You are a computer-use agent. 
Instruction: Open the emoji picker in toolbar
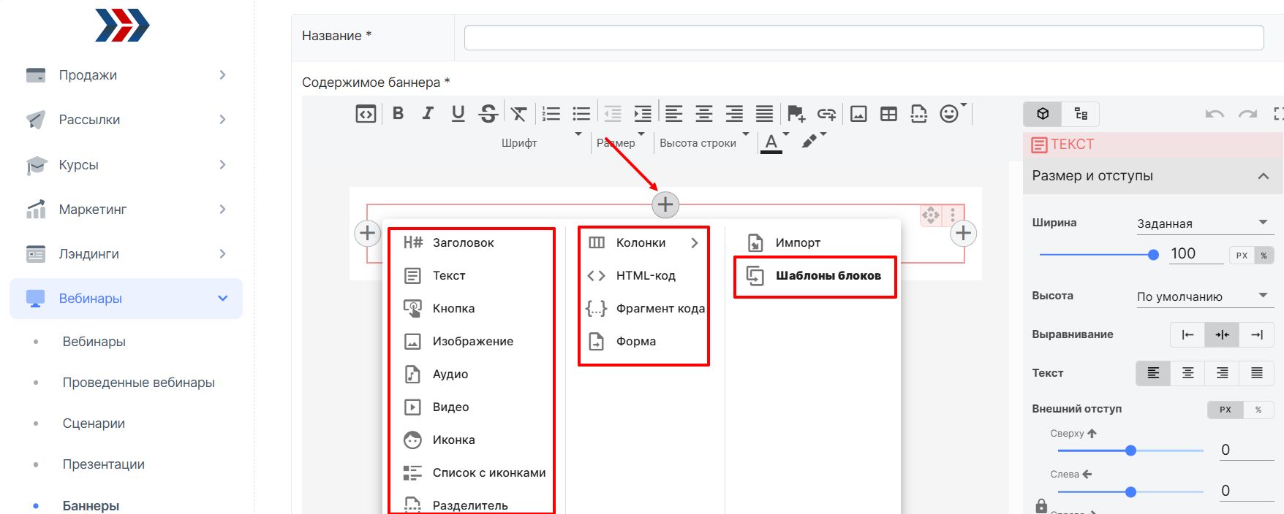[x=949, y=113]
